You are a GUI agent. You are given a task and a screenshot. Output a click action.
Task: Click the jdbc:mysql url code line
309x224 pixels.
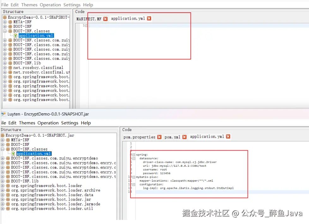pyautogui.click(x=175, y=166)
